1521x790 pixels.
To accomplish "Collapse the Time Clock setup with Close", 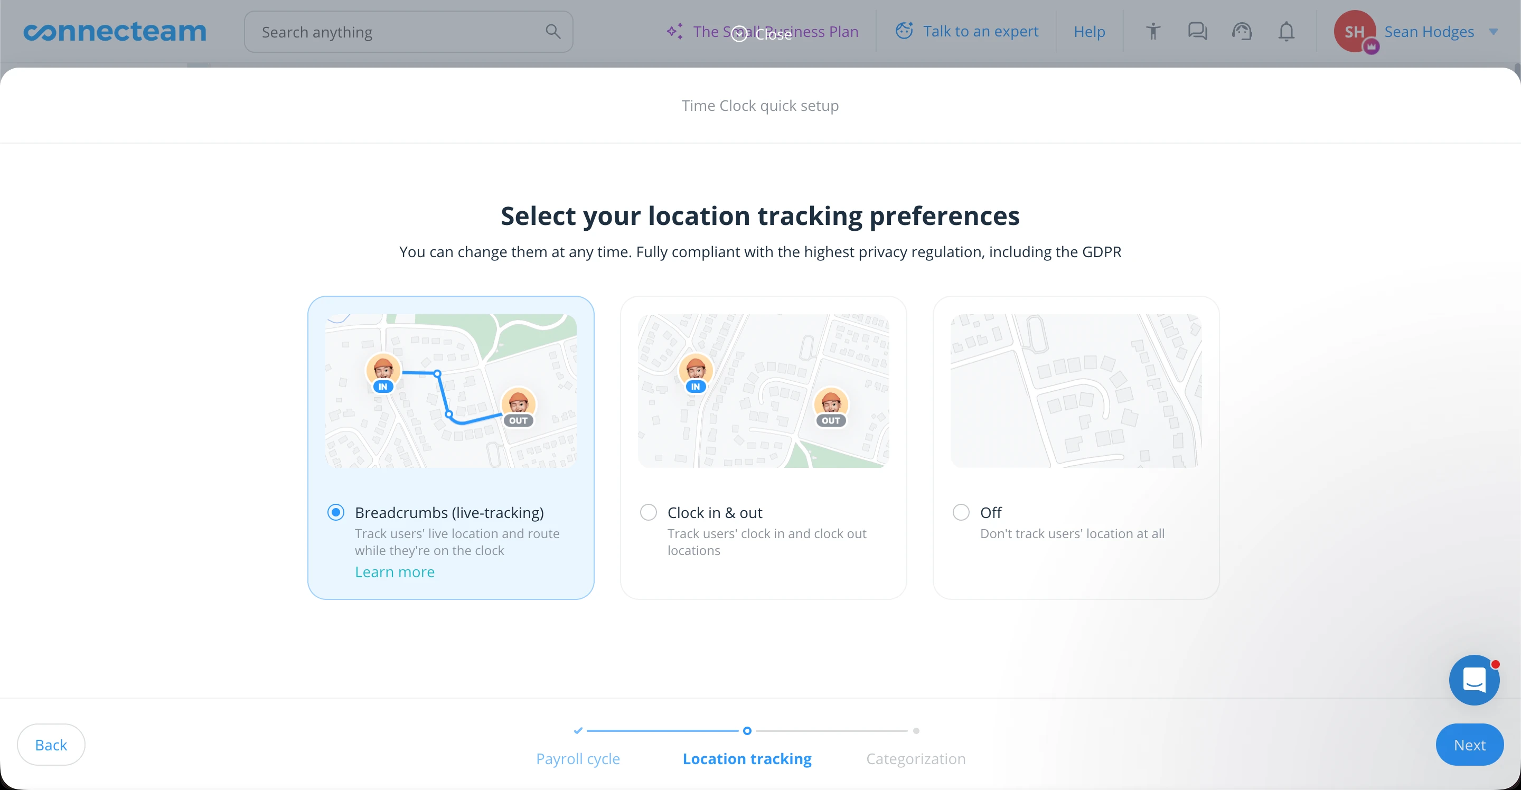I will (x=761, y=34).
